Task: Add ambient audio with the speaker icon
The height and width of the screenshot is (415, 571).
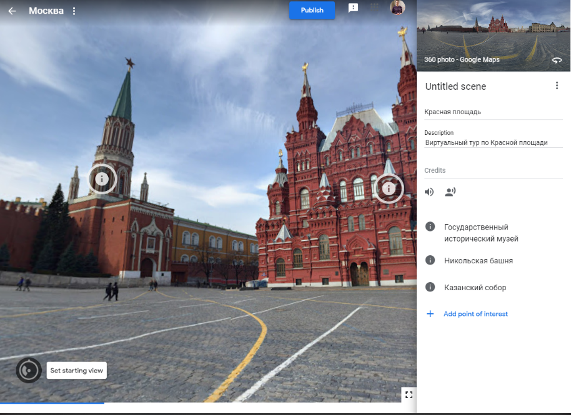Action: tap(429, 192)
